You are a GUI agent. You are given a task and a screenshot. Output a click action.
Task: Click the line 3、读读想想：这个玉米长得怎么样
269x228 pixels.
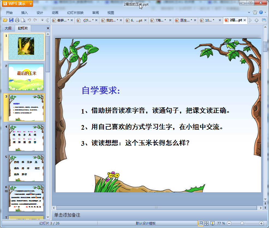point(135,143)
